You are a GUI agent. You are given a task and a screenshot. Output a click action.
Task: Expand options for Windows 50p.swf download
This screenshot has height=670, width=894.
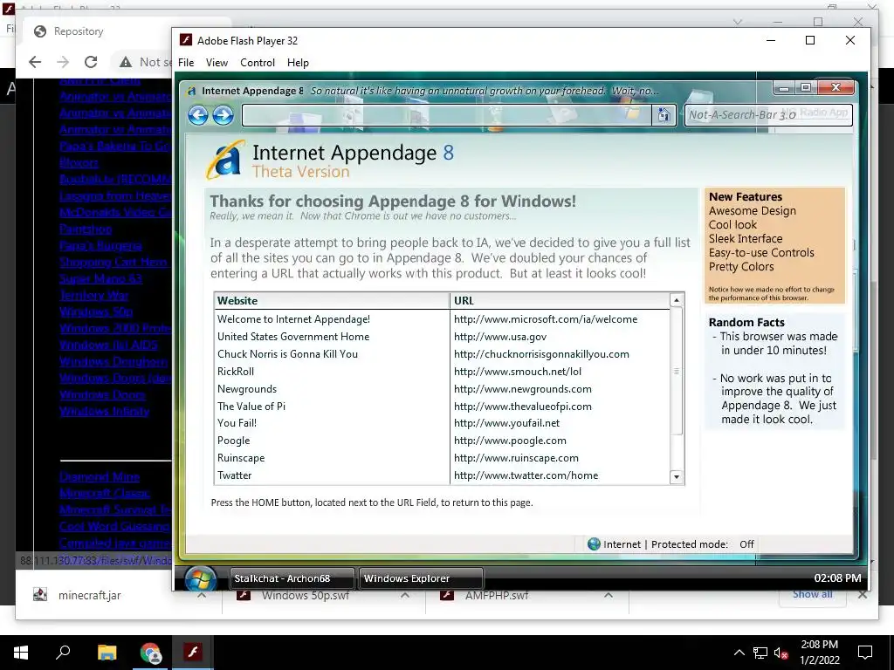(405, 595)
